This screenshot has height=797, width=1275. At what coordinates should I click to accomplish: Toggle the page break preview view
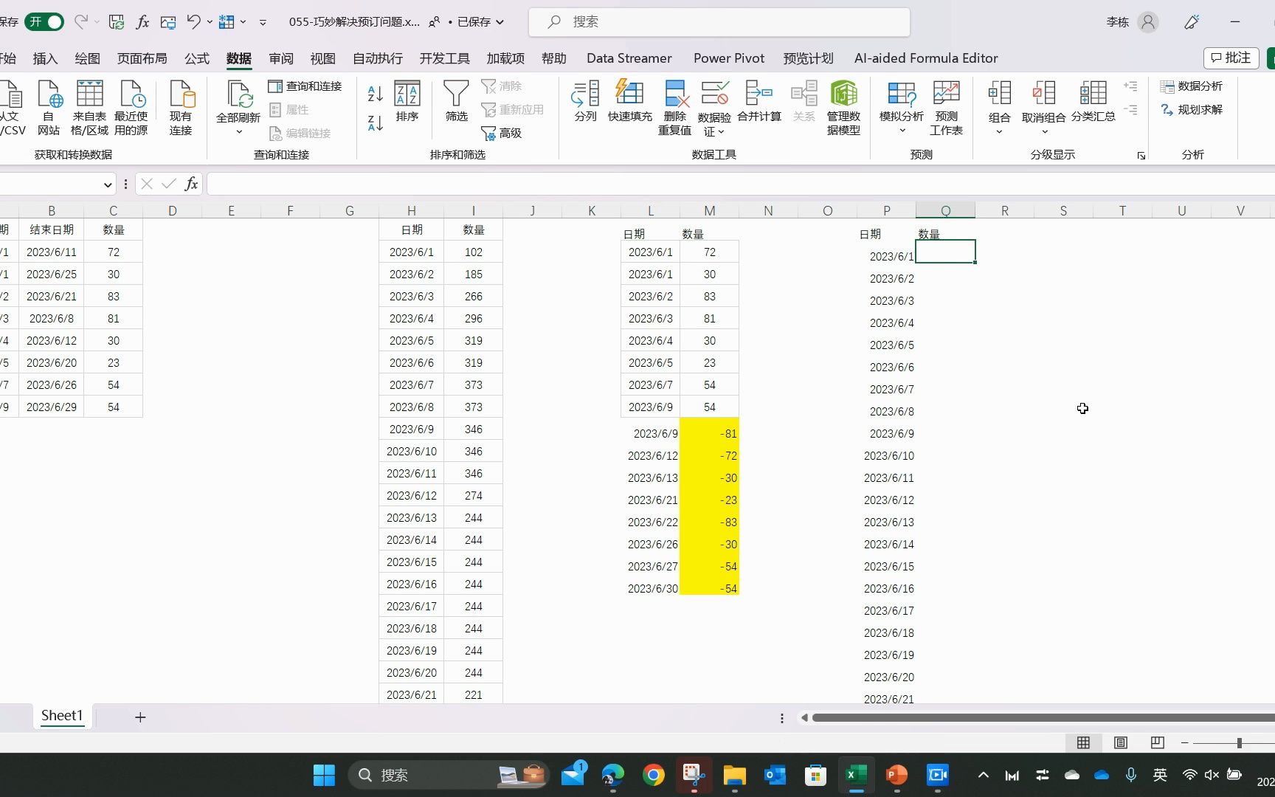(x=1157, y=742)
